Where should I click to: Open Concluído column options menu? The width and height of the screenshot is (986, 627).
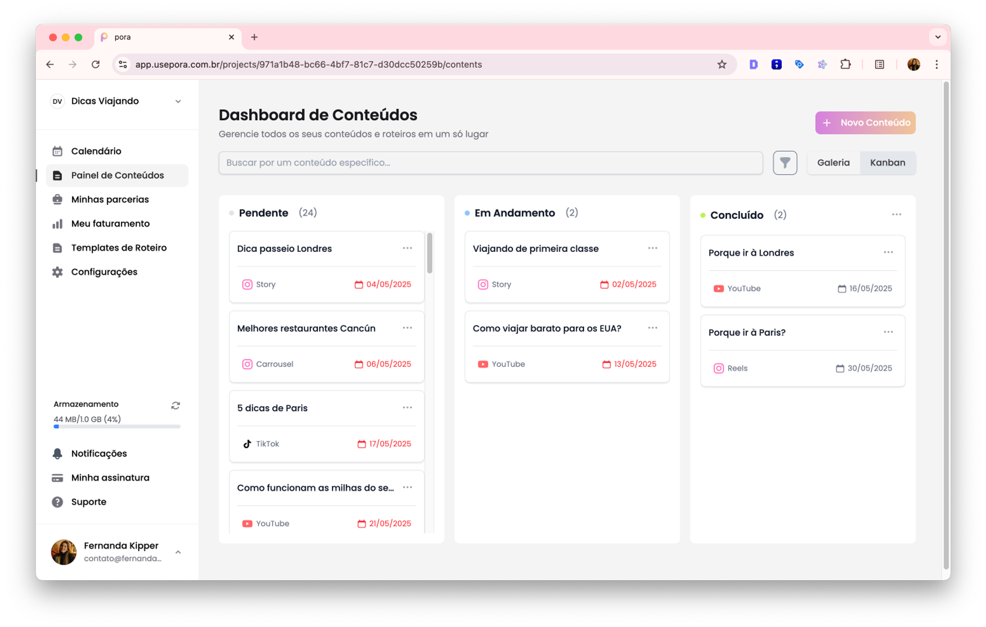[x=896, y=214]
